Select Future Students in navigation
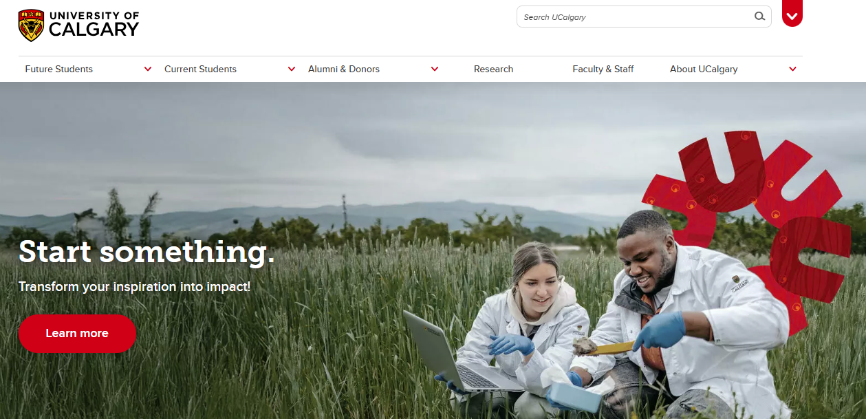This screenshot has width=866, height=419. (x=59, y=69)
